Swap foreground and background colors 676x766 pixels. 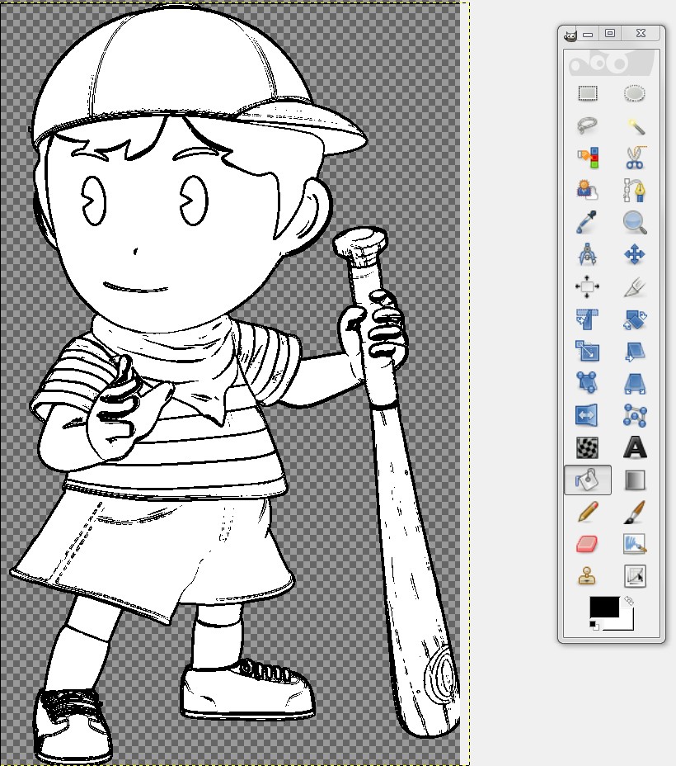pyautogui.click(x=629, y=601)
